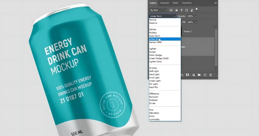Add a layer mask icon
The width and height of the screenshot is (259, 136).
187,75
